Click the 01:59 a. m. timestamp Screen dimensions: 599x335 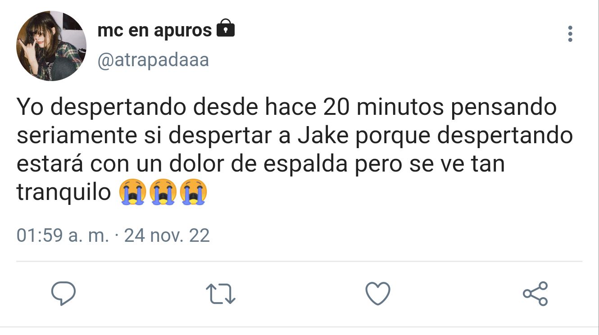click(63, 235)
